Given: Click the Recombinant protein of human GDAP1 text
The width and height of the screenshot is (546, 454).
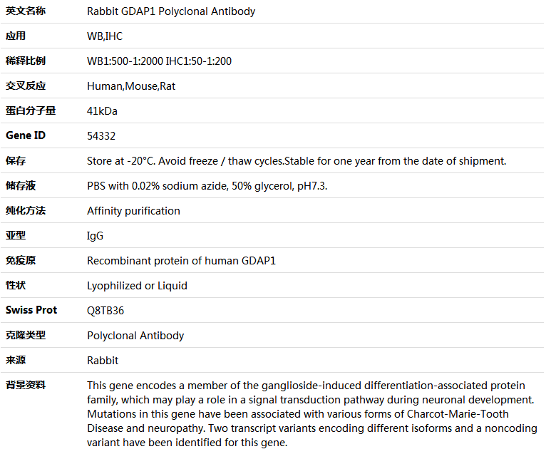Looking at the screenshot, I should pos(181,261).
